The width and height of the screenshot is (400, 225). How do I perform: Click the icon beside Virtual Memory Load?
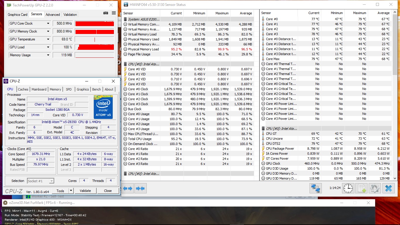[x=125, y=34]
